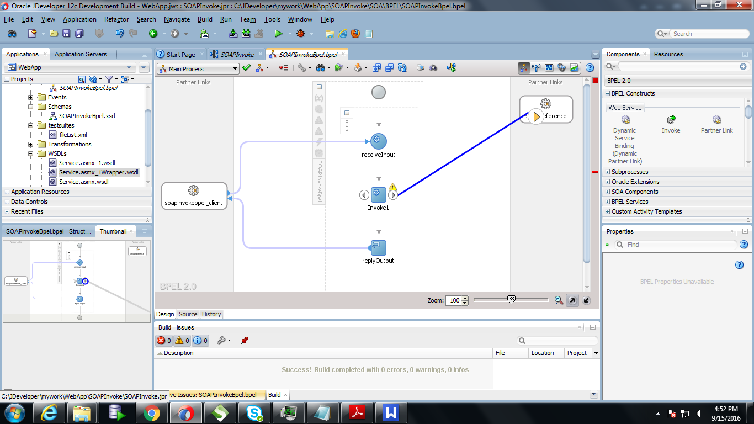The width and height of the screenshot is (754, 424).
Task: Start debugging with the bug icon
Action: point(302,33)
